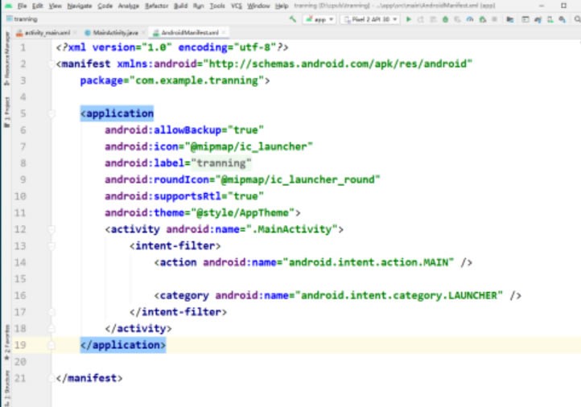Open the Edit menu
The height and width of the screenshot is (407, 581).
38,6
